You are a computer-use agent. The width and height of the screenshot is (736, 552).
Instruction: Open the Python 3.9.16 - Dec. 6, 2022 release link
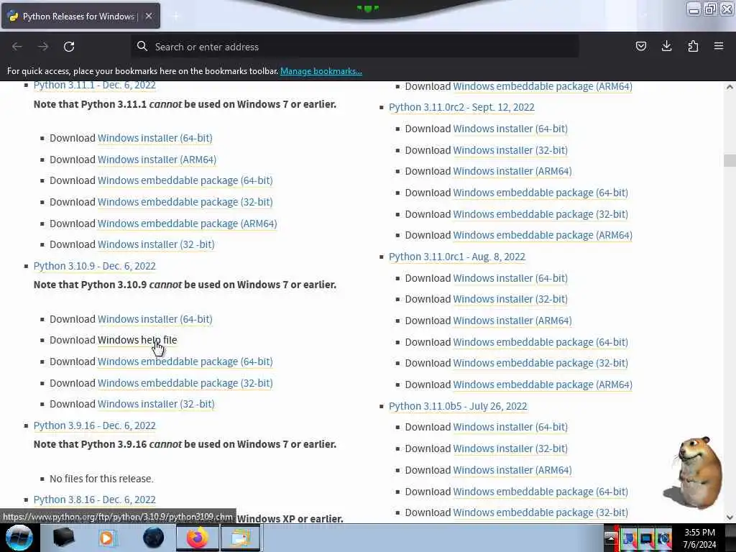(x=94, y=425)
